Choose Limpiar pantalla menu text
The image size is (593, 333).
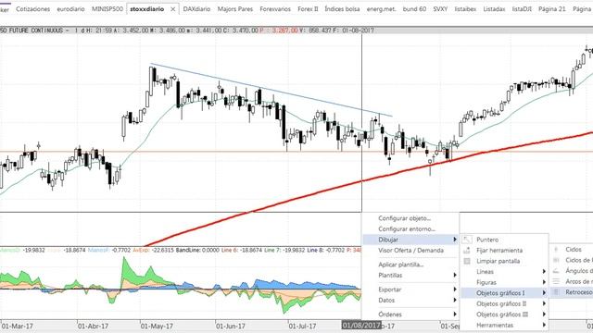coord(498,261)
